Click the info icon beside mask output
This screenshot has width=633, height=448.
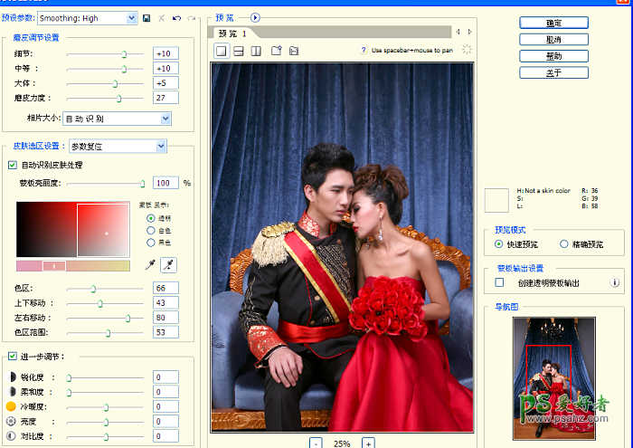[x=616, y=283]
